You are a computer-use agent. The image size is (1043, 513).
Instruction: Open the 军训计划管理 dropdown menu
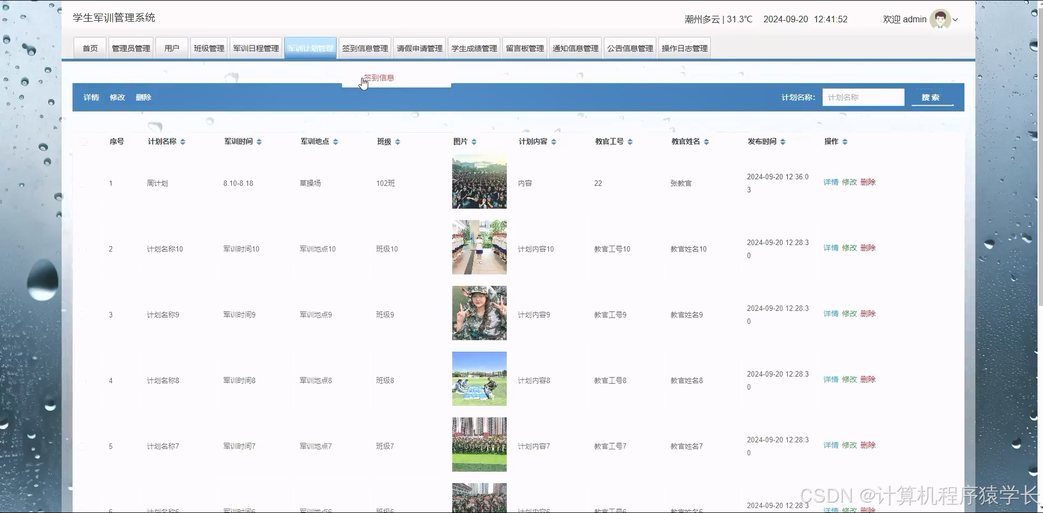click(310, 48)
